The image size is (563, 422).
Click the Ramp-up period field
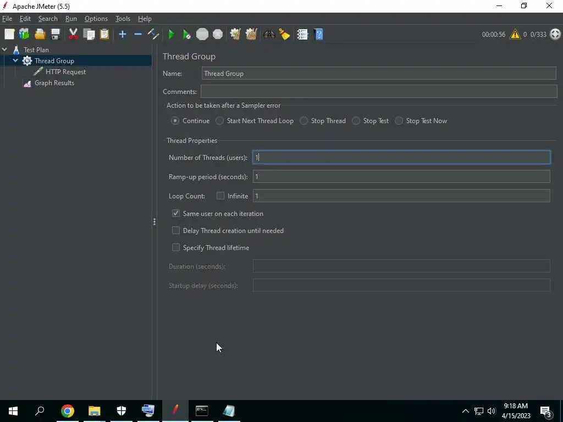pyautogui.click(x=401, y=176)
